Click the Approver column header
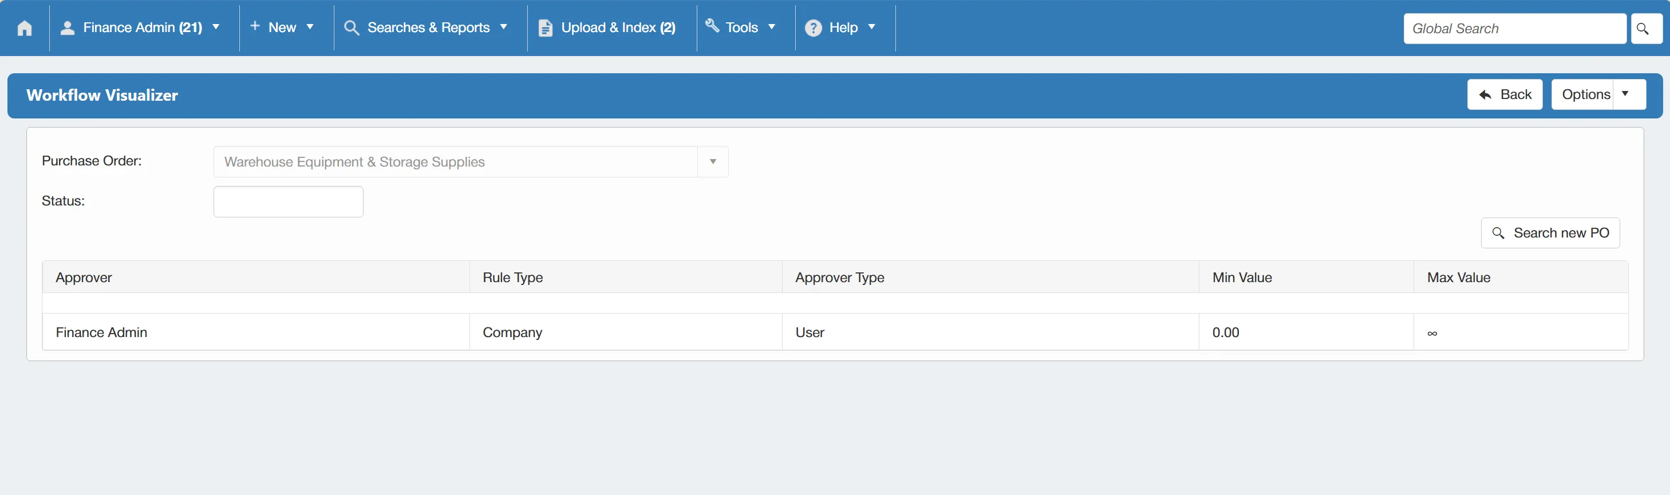1670x495 pixels. pos(256,278)
